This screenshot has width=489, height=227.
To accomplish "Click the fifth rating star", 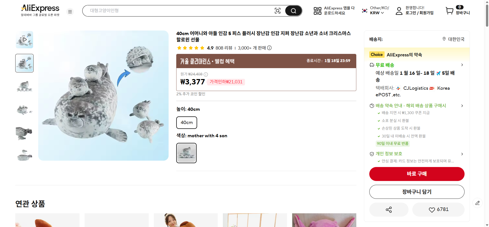I will pyautogui.click(x=202, y=48).
